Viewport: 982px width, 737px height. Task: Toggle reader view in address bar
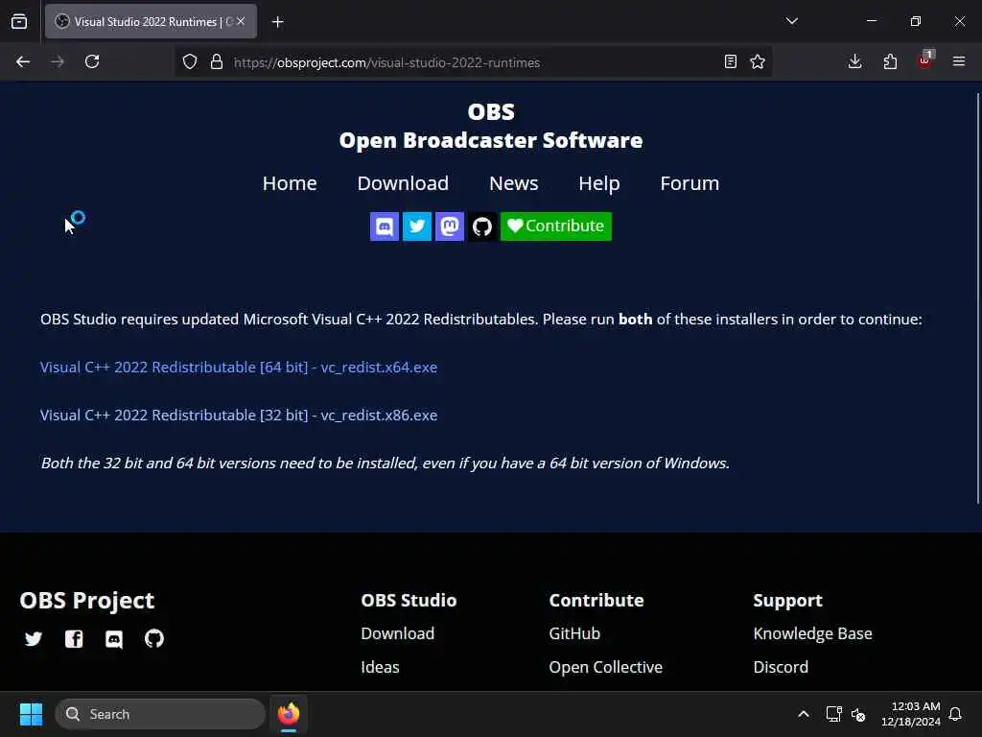pyautogui.click(x=730, y=61)
